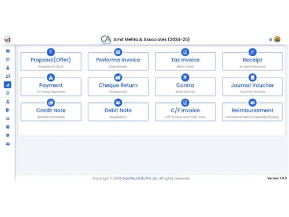Click the 'In-House Expenses' subtitle
This screenshot has height=217, width=289.
pyautogui.click(x=51, y=92)
